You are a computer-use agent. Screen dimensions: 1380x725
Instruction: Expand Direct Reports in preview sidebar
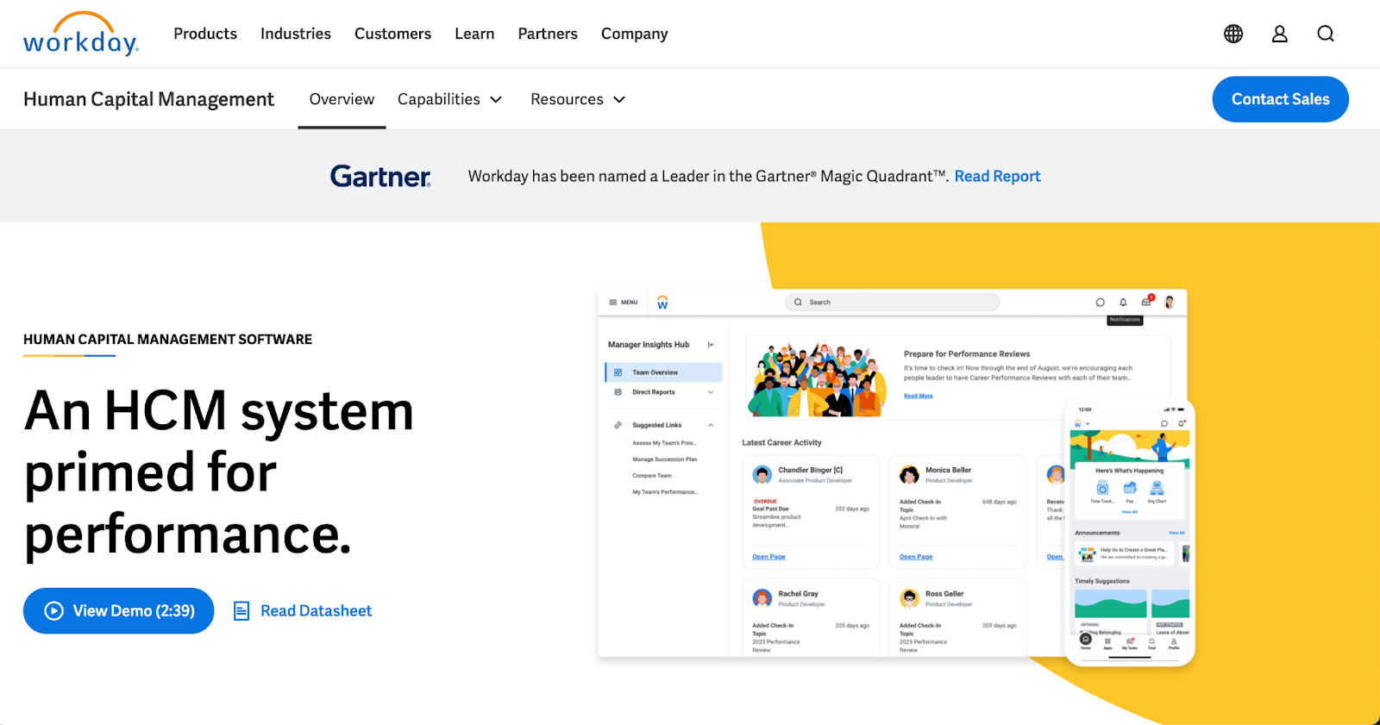pyautogui.click(x=663, y=392)
